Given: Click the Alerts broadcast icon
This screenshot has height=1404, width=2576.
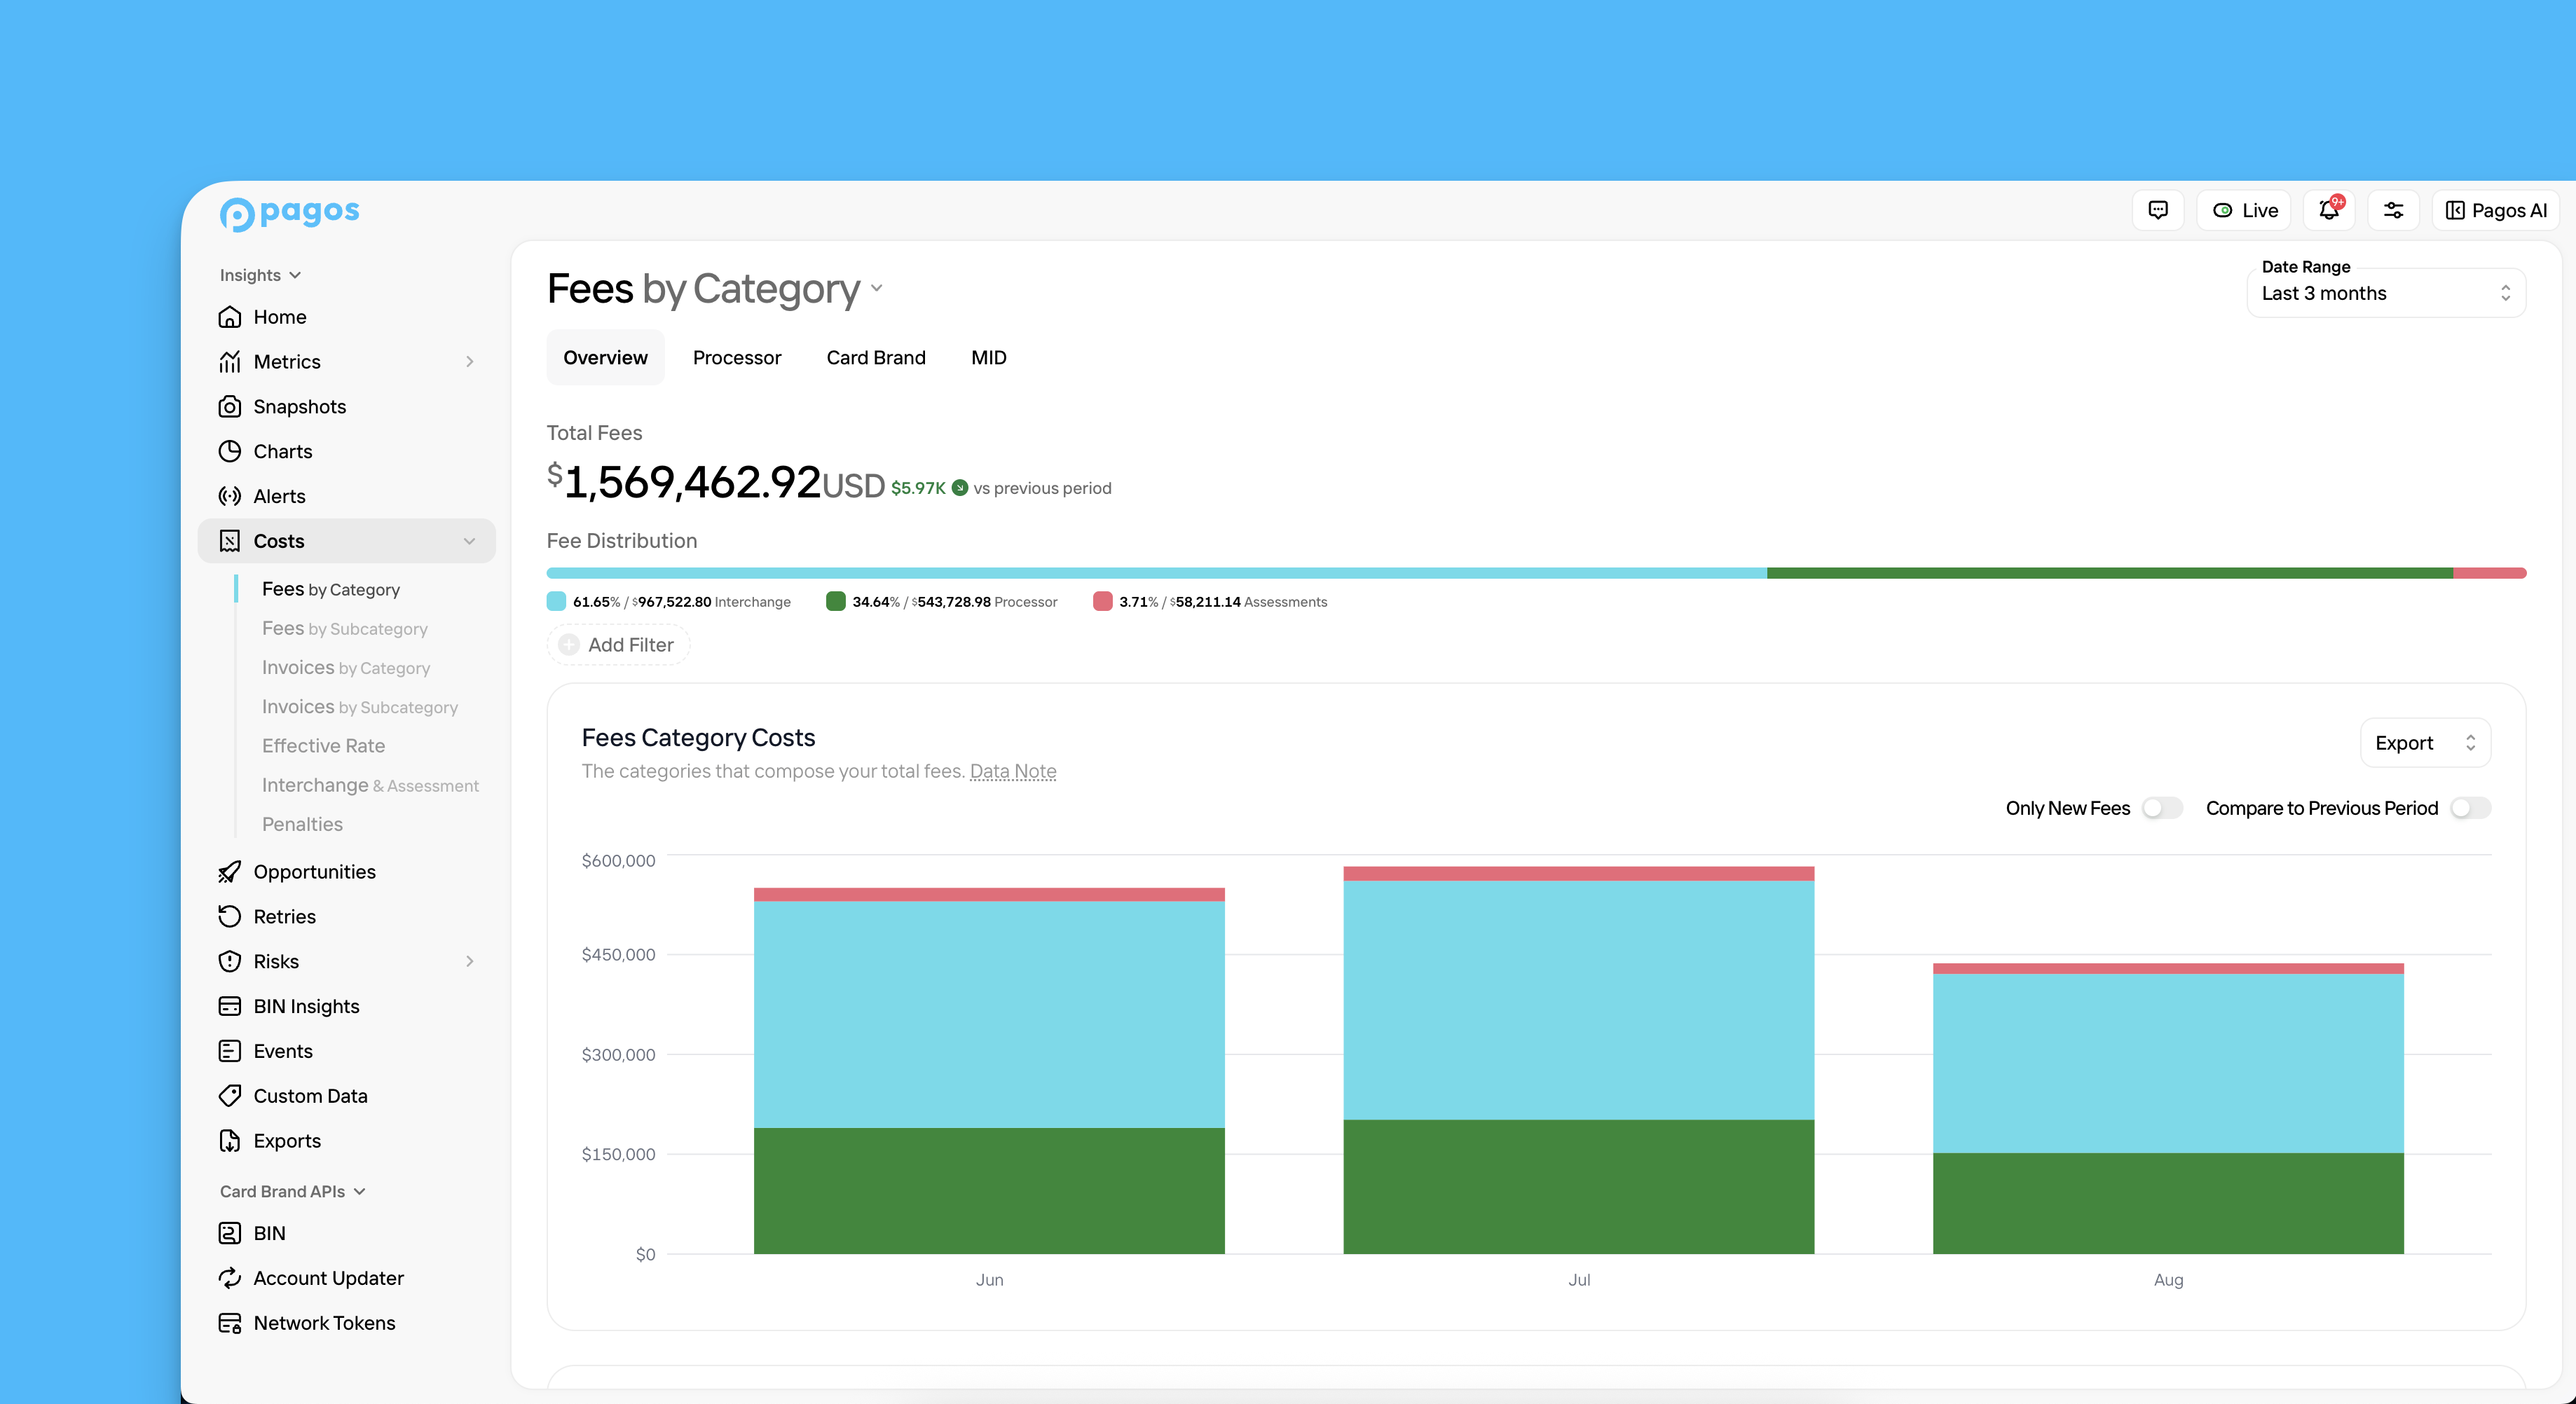Looking at the screenshot, I should pos(230,496).
